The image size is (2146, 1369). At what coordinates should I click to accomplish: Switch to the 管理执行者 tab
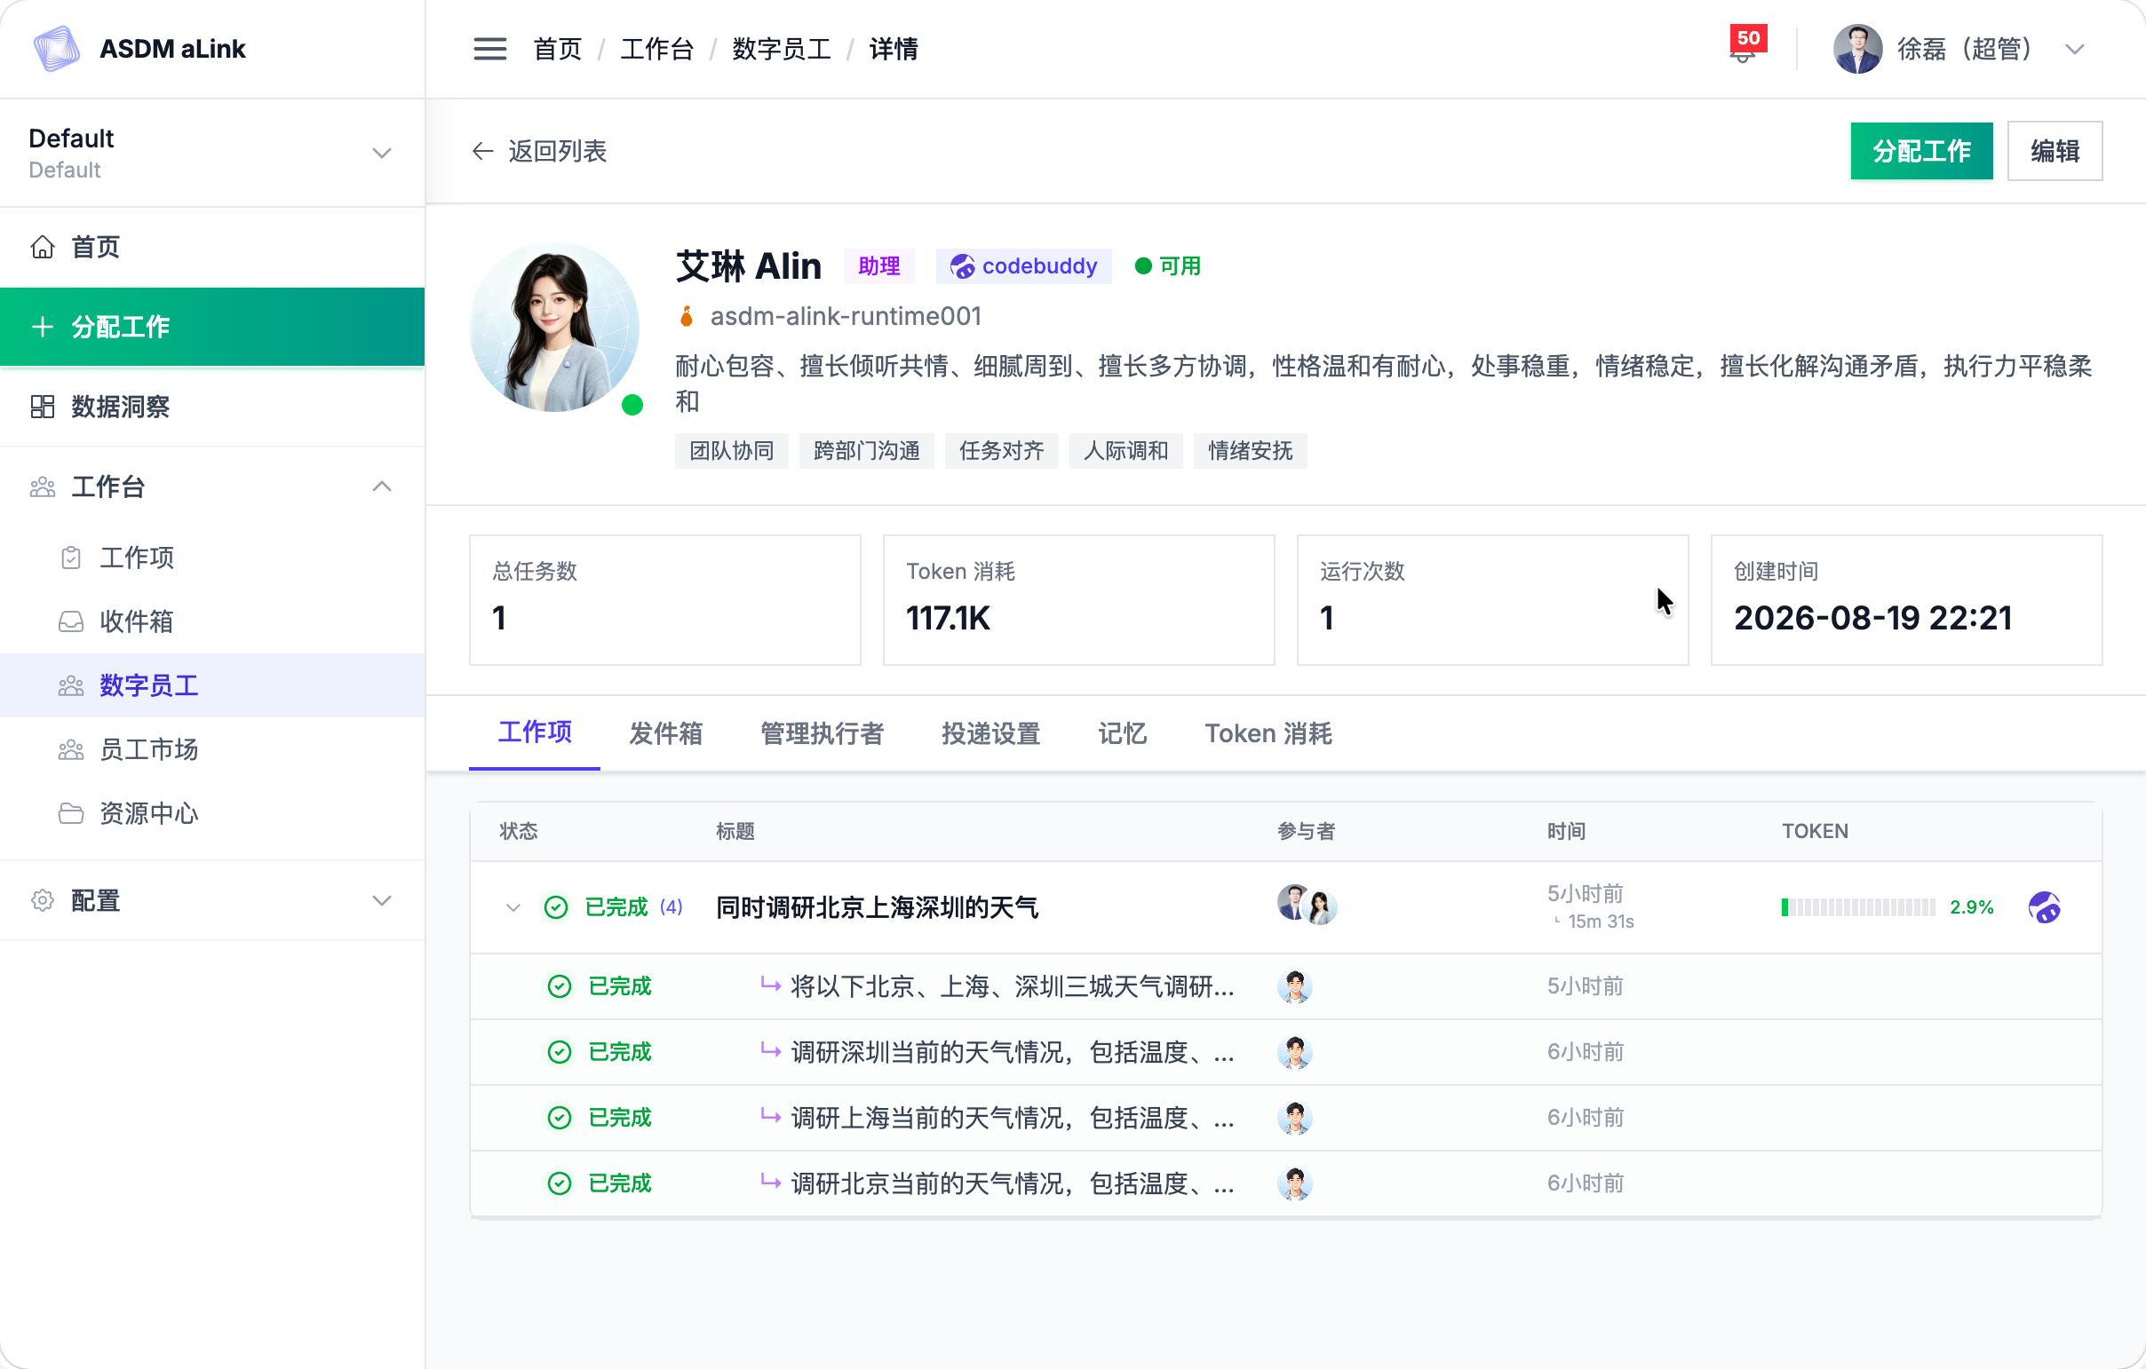pos(822,734)
